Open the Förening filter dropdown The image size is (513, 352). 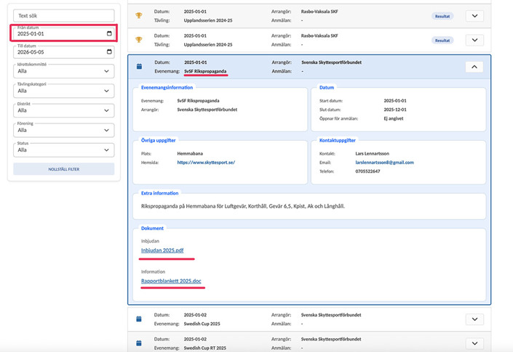[x=64, y=130]
